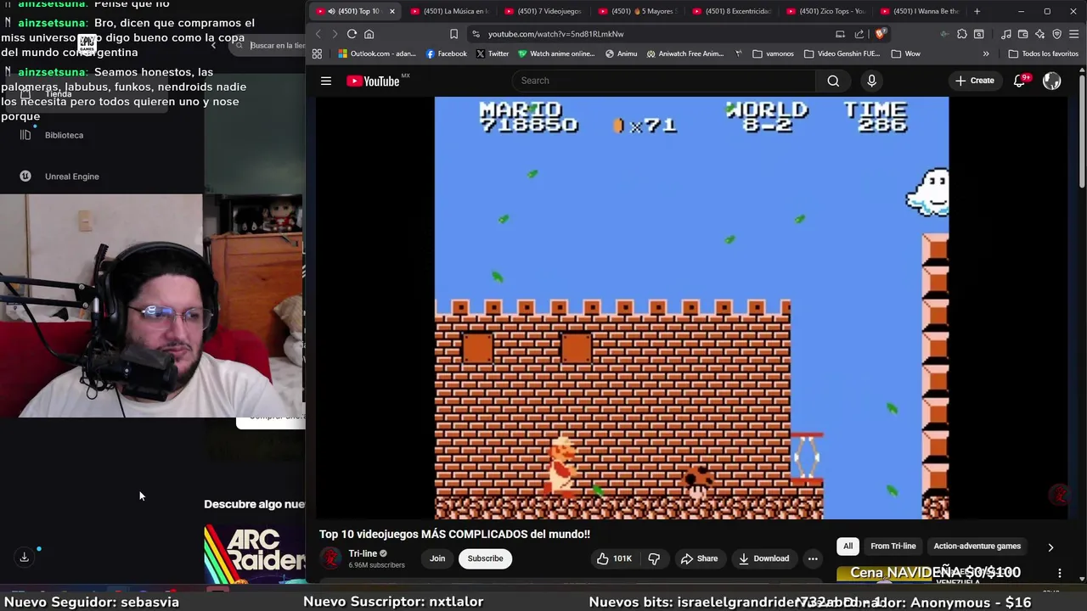Screen dimensions: 1087x611
Task: Open the Outlook.com bookmark
Action: tap(377, 53)
